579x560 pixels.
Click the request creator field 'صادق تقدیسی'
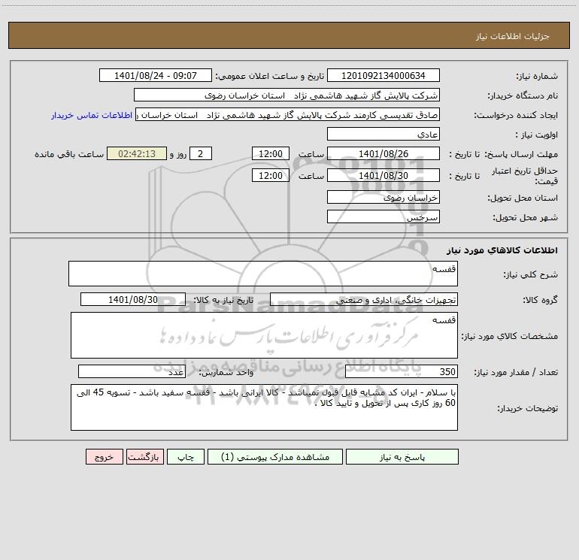pos(288,114)
